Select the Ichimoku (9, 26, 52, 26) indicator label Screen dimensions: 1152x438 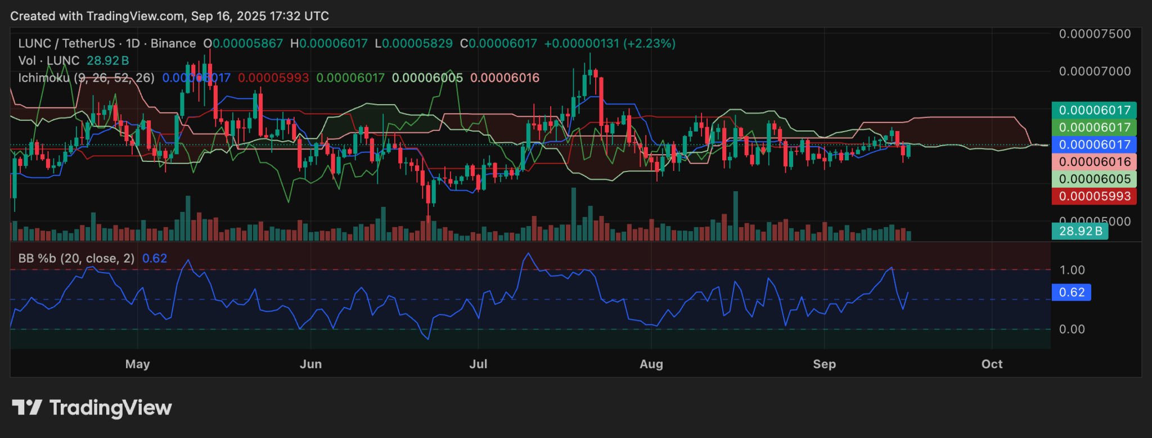(x=86, y=78)
